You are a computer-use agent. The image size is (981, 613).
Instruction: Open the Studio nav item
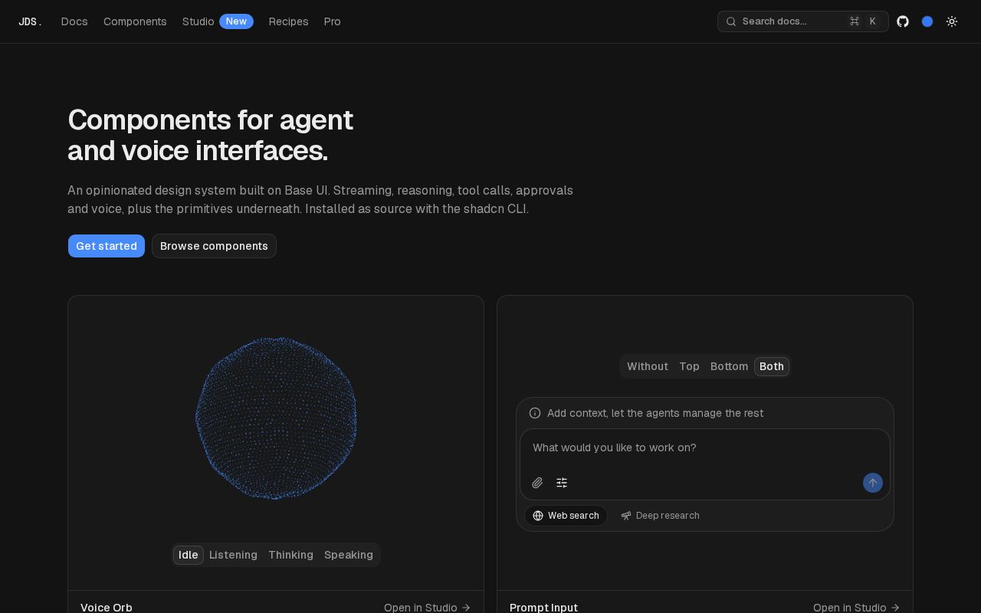[198, 21]
